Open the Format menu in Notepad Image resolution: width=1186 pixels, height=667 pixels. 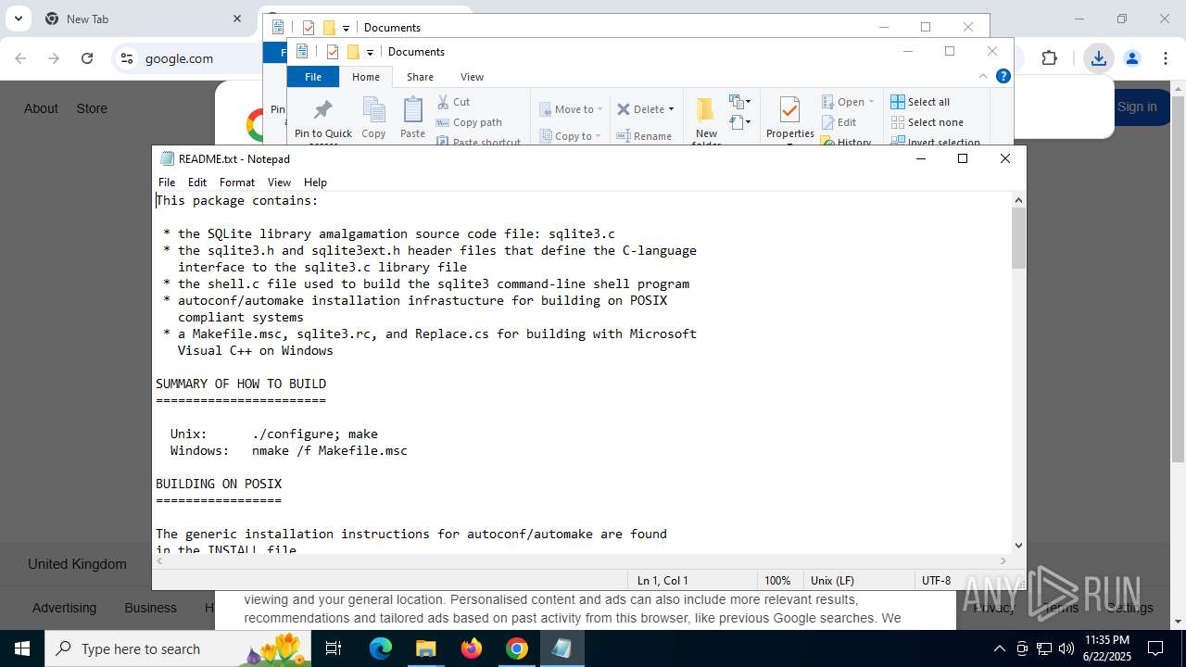237,182
